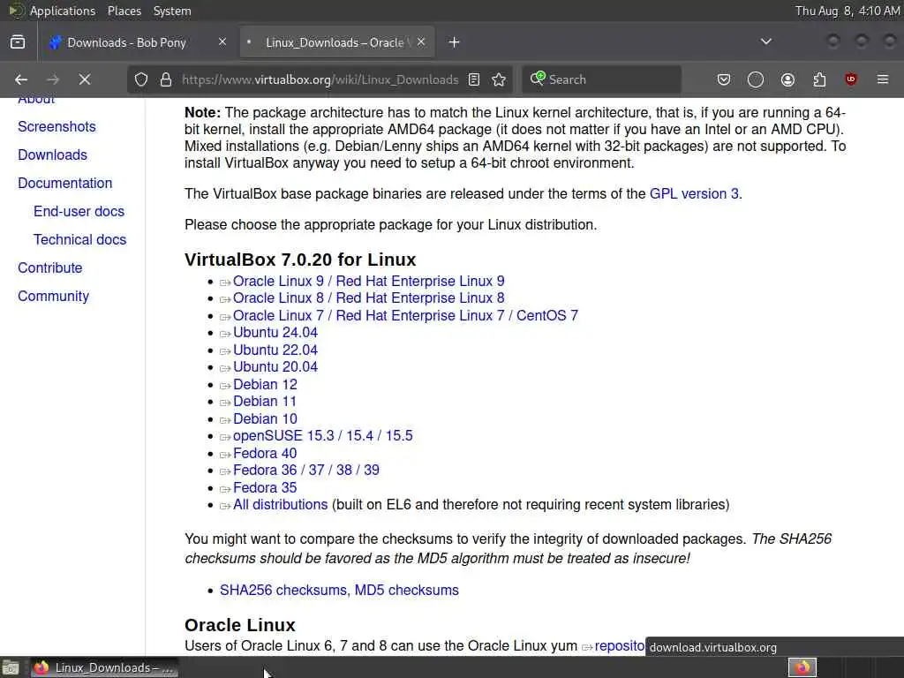Open the GPL version 3 link
This screenshot has height=678, width=904.
pos(694,193)
